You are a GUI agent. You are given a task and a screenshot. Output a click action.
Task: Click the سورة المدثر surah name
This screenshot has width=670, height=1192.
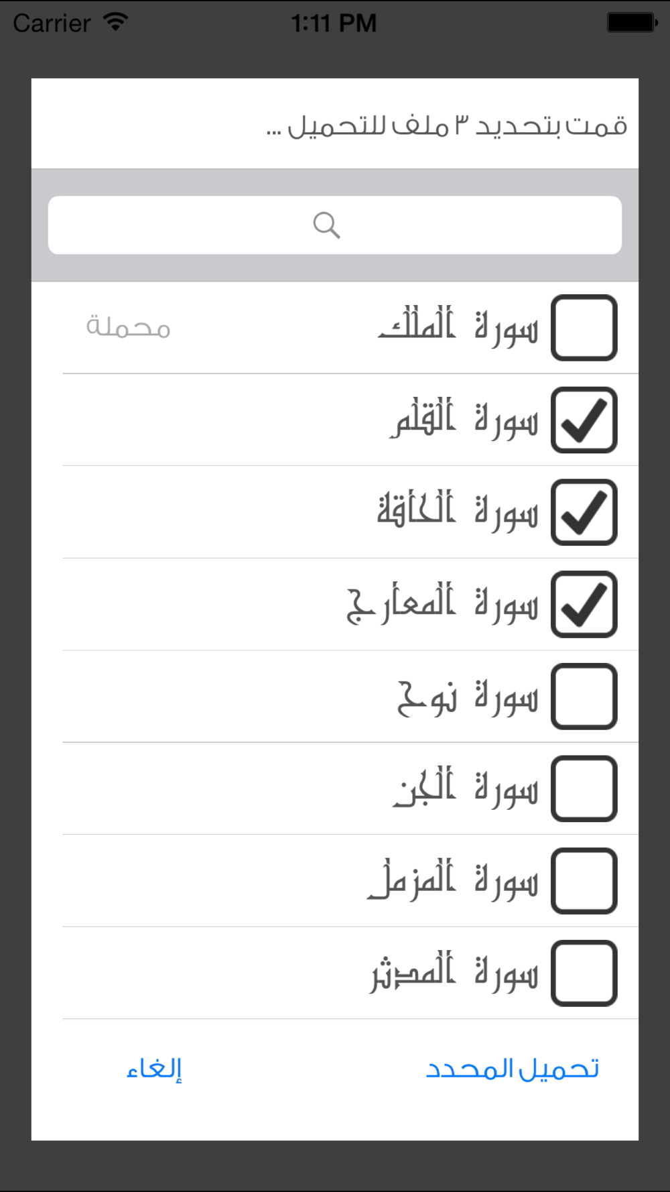tap(454, 973)
